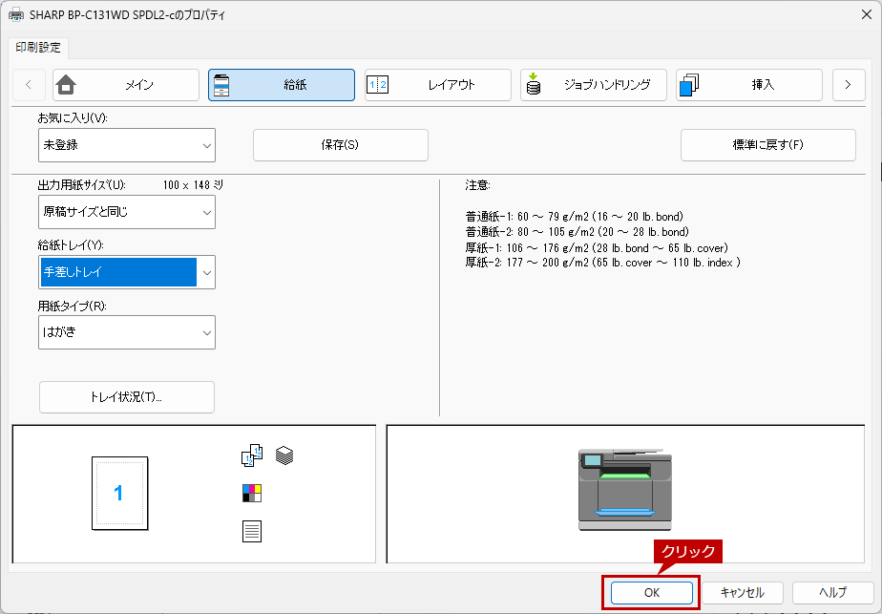Click the insert pages icon on 挿入 tab
Image resolution: width=882 pixels, height=614 pixels.
688,85
